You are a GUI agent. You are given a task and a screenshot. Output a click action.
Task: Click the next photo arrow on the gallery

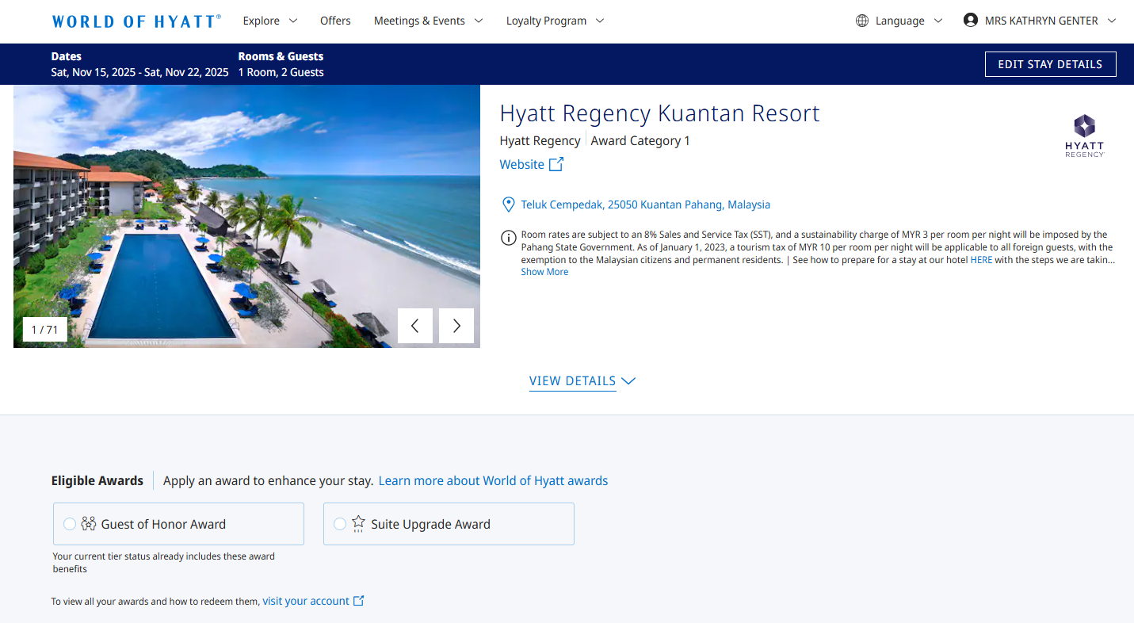(x=456, y=325)
